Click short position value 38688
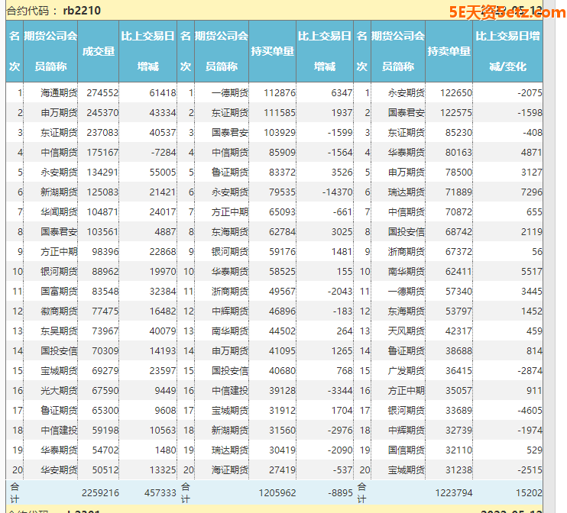Viewport: 567px width, 513px height. coord(458,351)
